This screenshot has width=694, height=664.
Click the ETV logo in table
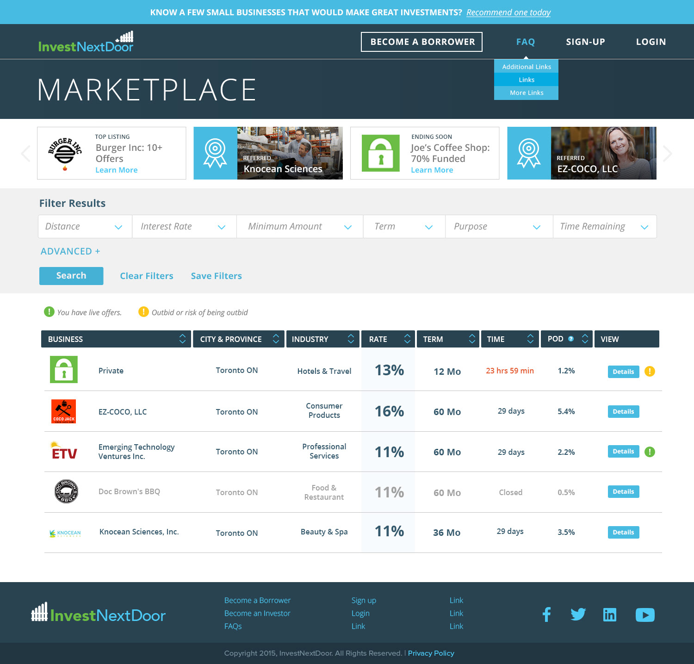click(x=64, y=451)
